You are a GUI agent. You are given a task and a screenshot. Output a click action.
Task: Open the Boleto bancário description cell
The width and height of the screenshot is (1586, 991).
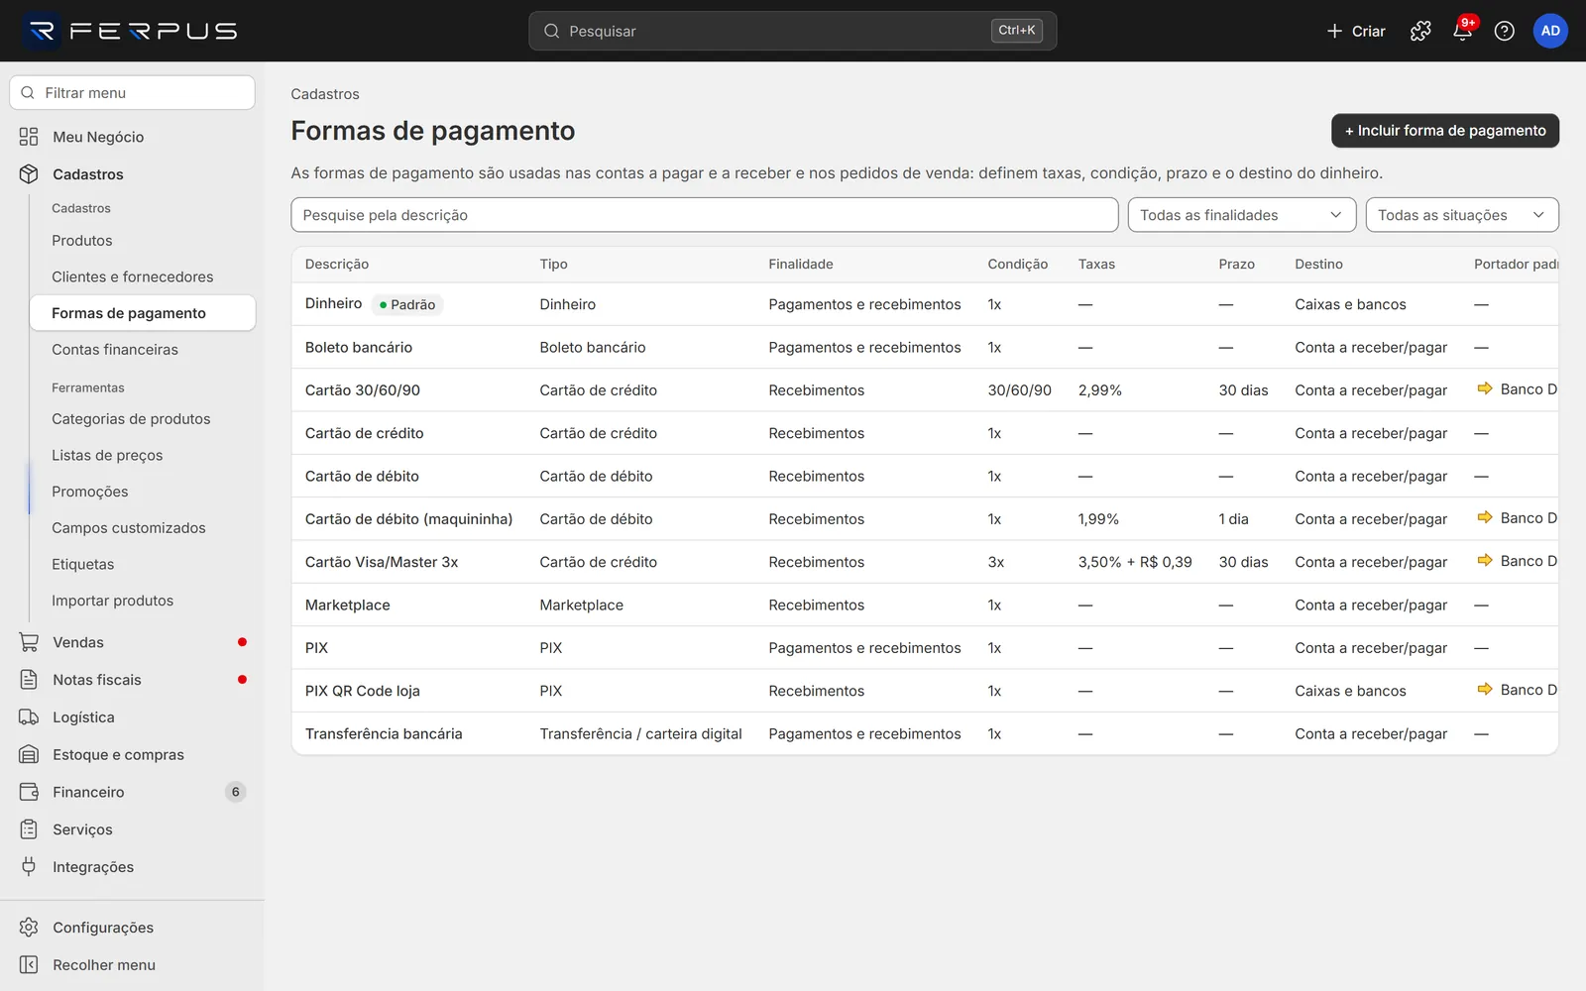[359, 348]
